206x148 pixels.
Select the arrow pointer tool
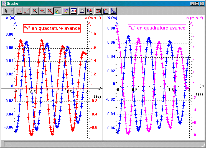coord(6,11)
